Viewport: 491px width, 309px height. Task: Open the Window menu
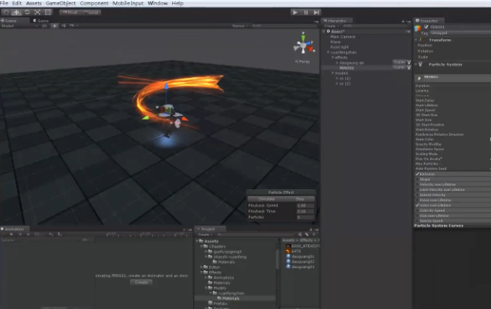(x=157, y=3)
